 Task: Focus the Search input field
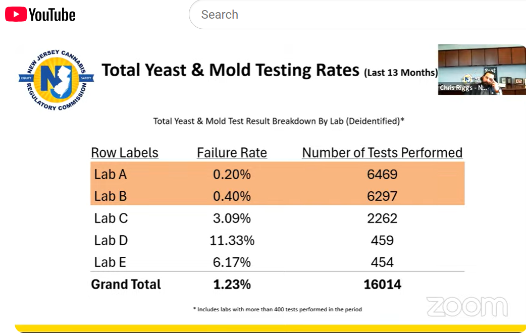353,15
